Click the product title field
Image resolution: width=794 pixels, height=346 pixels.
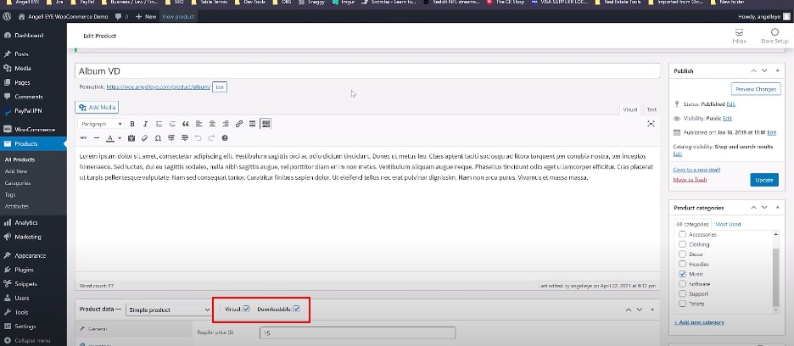coord(367,71)
